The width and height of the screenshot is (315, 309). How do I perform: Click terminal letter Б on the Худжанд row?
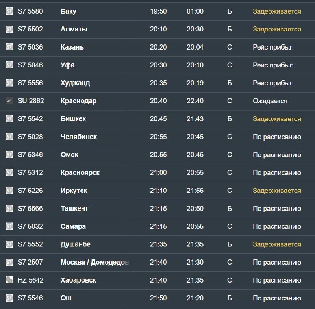[230, 83]
